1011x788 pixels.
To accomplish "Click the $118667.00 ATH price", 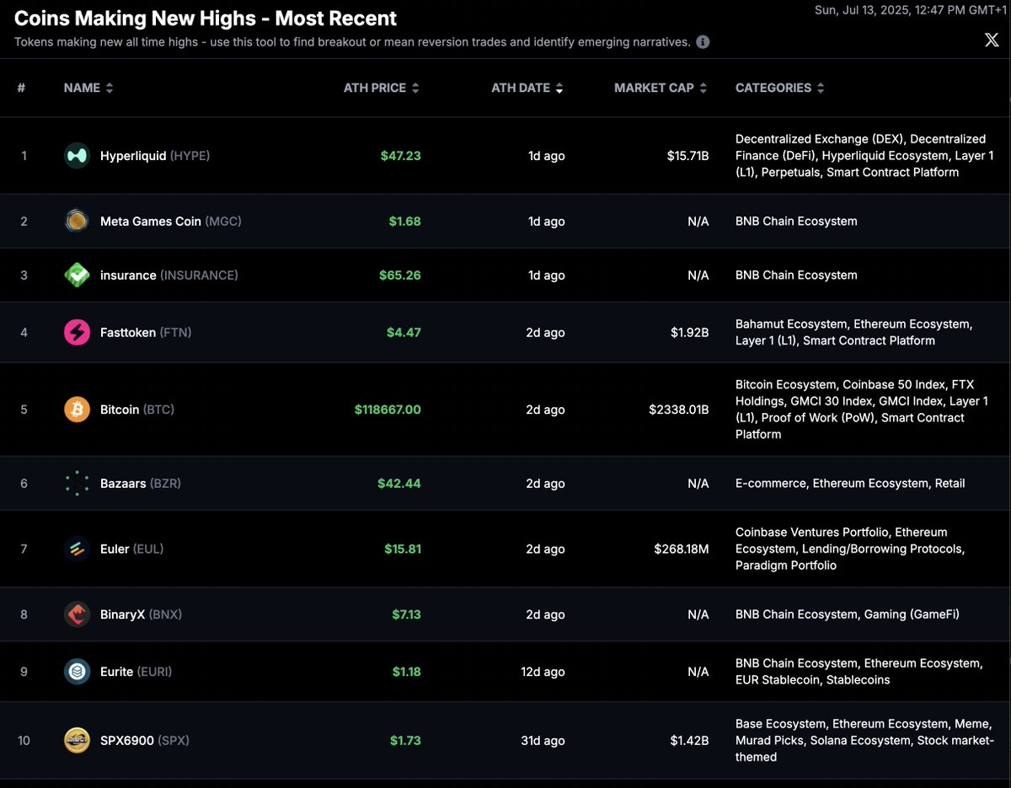I will pyautogui.click(x=388, y=410).
